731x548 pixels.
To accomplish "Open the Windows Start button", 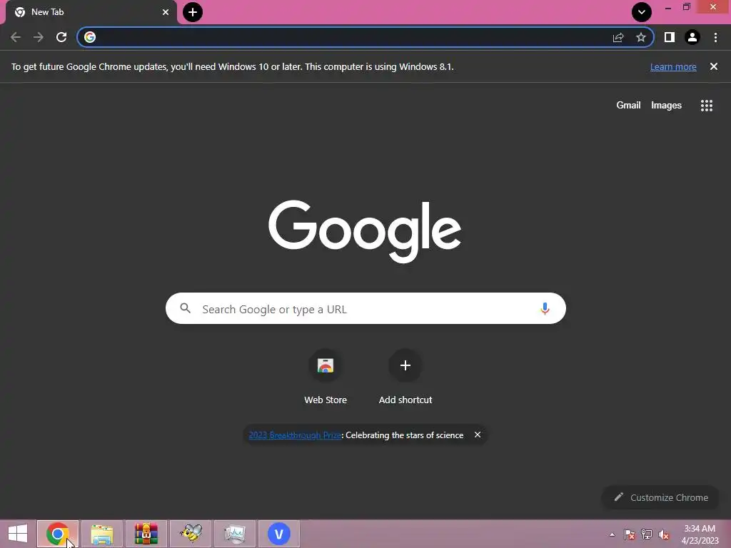I will tap(18, 534).
